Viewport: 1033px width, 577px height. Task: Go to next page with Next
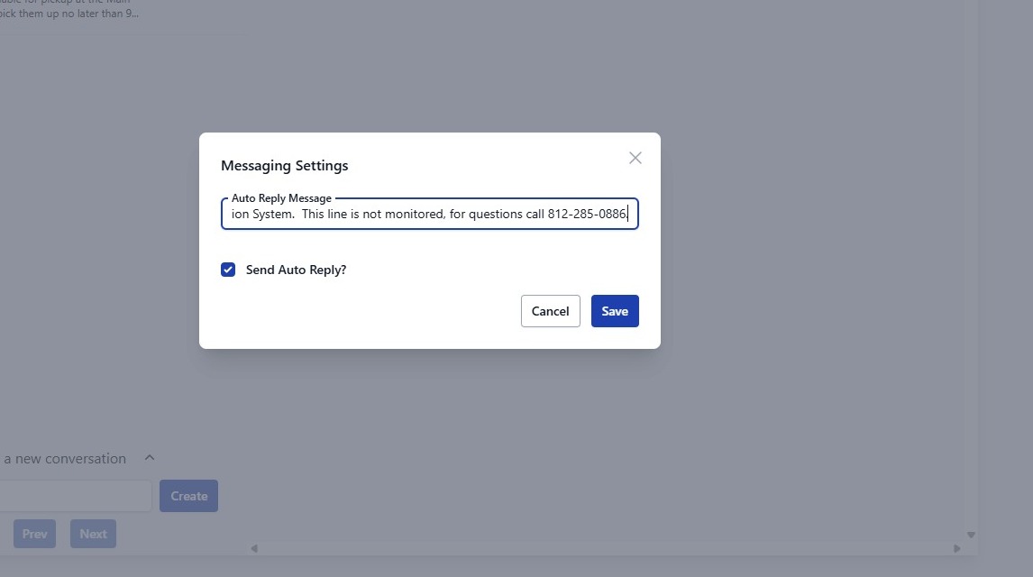point(93,534)
